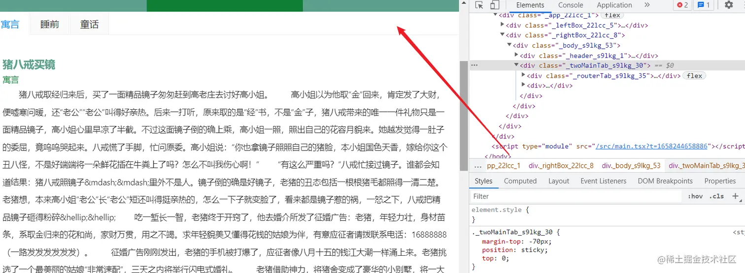Viewport: 745px width, 273px height.
Task: Select the 童话 page tab
Action: [x=89, y=24]
